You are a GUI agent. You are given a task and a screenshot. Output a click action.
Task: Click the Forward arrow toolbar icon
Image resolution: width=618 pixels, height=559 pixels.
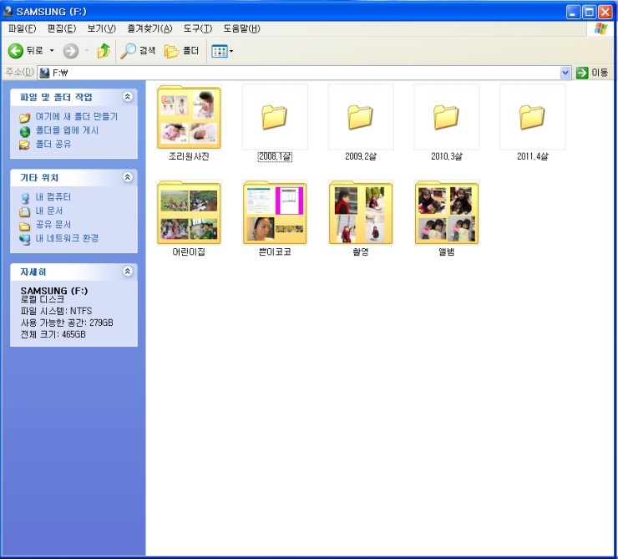click(x=70, y=51)
